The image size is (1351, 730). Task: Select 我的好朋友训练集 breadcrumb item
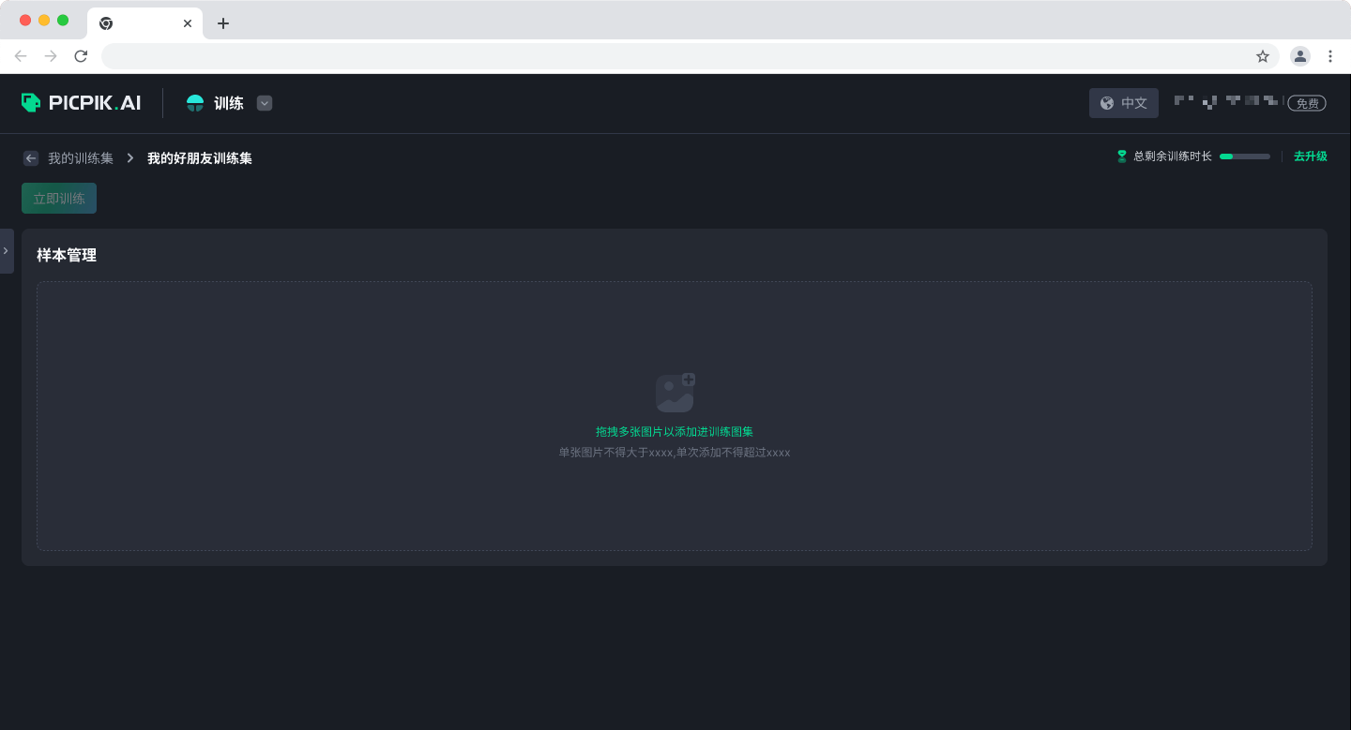(199, 158)
